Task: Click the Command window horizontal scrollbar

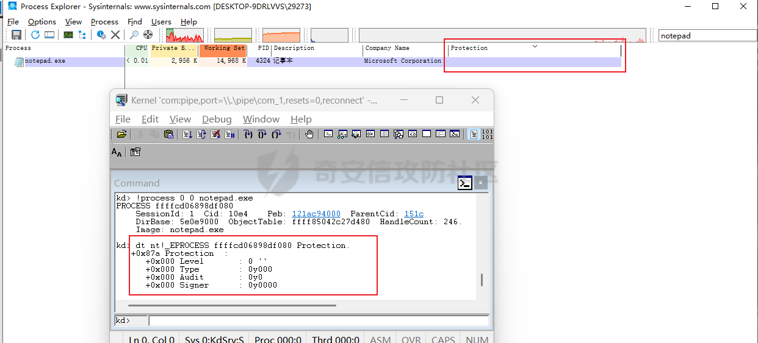Action: [x=232, y=305]
